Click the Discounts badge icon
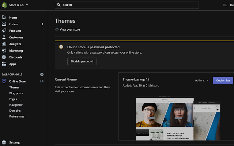The image size is (234, 146). 4,57
